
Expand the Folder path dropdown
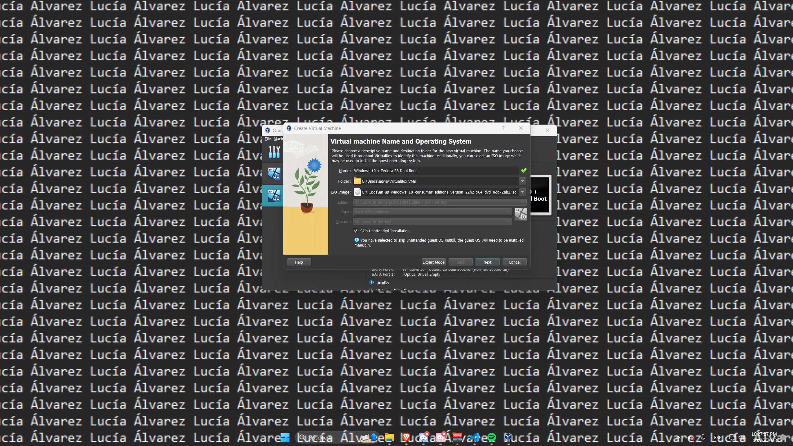click(522, 181)
